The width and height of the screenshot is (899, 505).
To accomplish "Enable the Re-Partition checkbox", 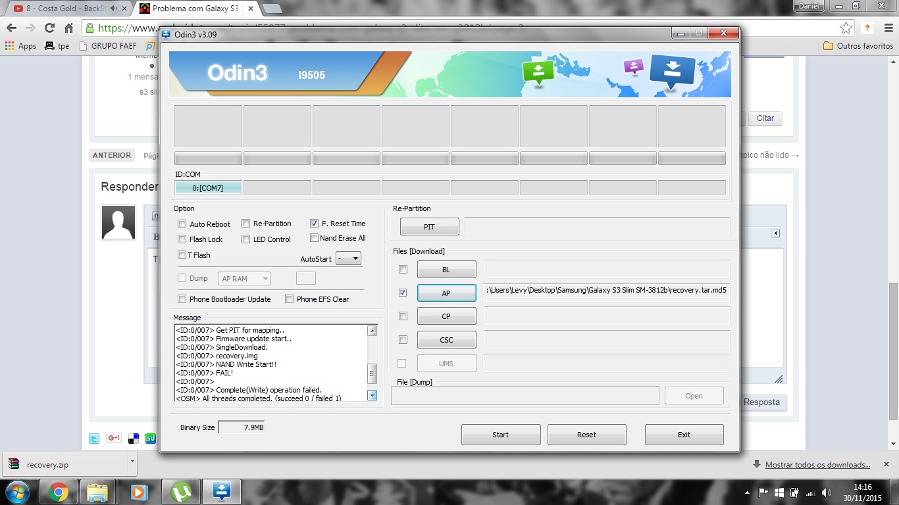I will pos(246,224).
